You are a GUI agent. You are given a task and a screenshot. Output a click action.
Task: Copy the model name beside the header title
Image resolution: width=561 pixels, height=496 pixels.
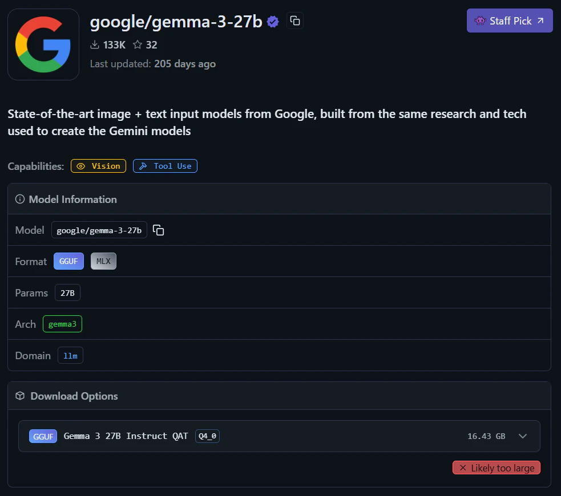point(295,21)
